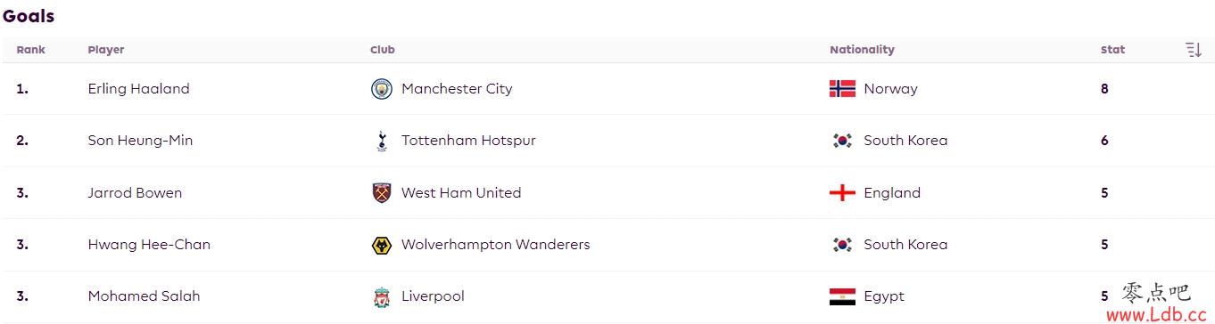Click the Egypt flag icon
Viewport: 1215px width, 324px height.
842,296
